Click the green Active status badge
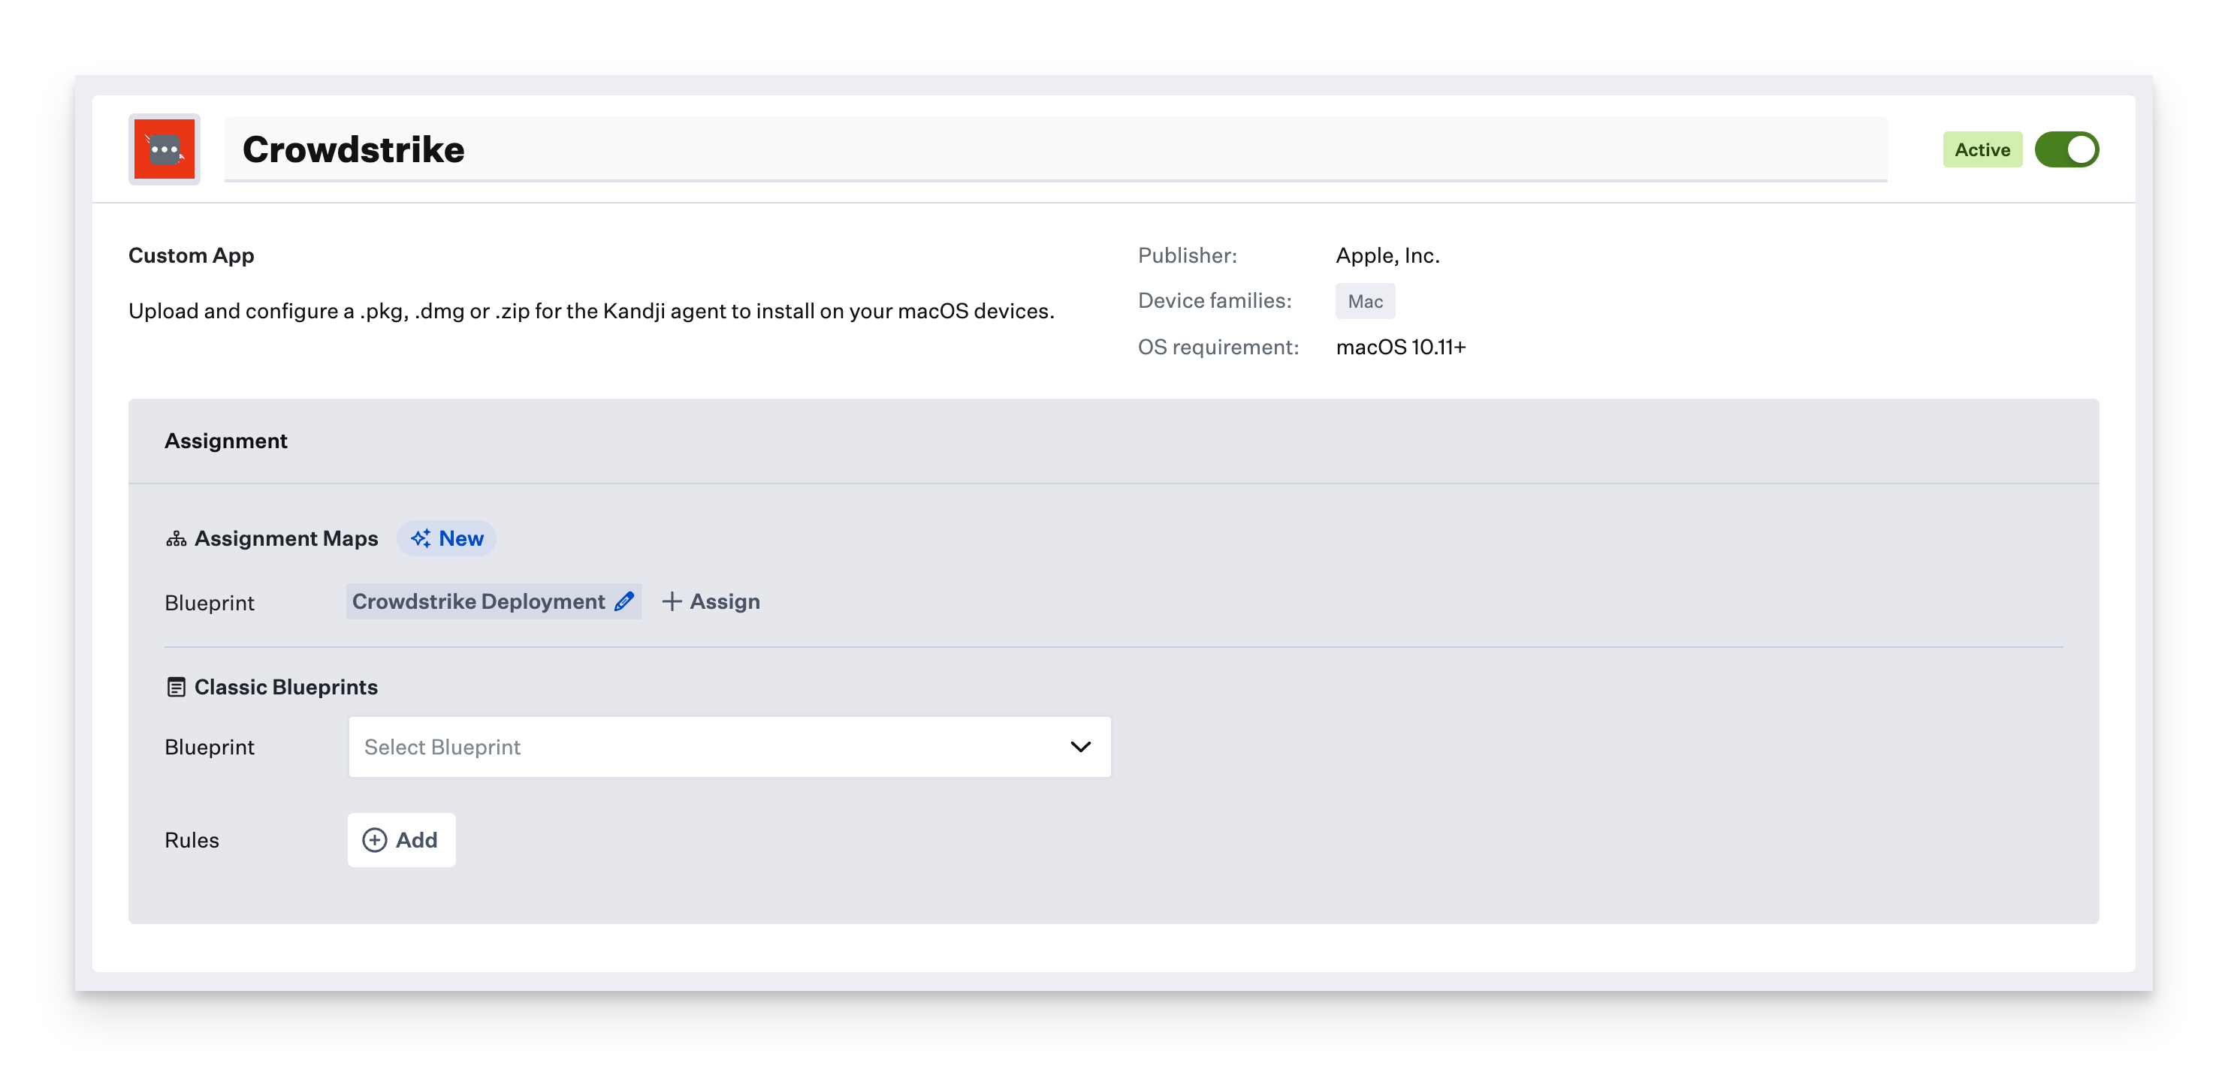Viewport: 2228px width, 1066px height. pyautogui.click(x=1982, y=149)
